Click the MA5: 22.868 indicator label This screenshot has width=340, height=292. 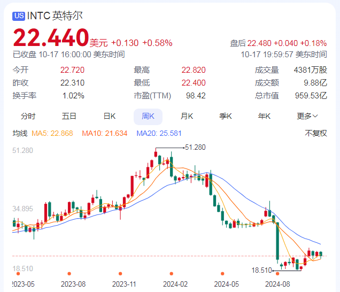tap(52, 133)
